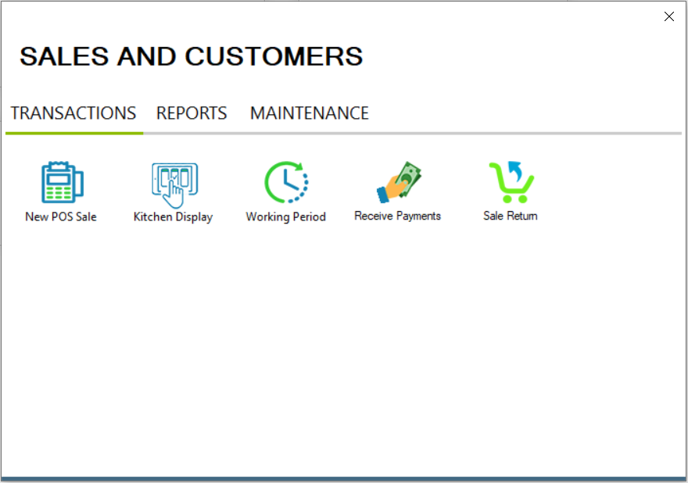Click the Receive Payments cash icon
Image resolution: width=688 pixels, height=483 pixels.
(x=399, y=182)
